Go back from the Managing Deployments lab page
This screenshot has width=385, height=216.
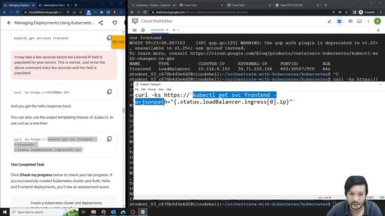[x=9, y=23]
